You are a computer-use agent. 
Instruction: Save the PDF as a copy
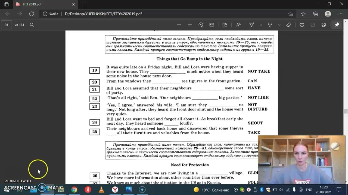(324, 25)
